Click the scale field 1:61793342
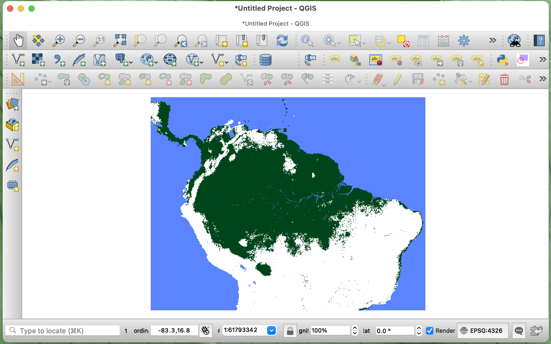The width and height of the screenshot is (551, 344). 244,331
